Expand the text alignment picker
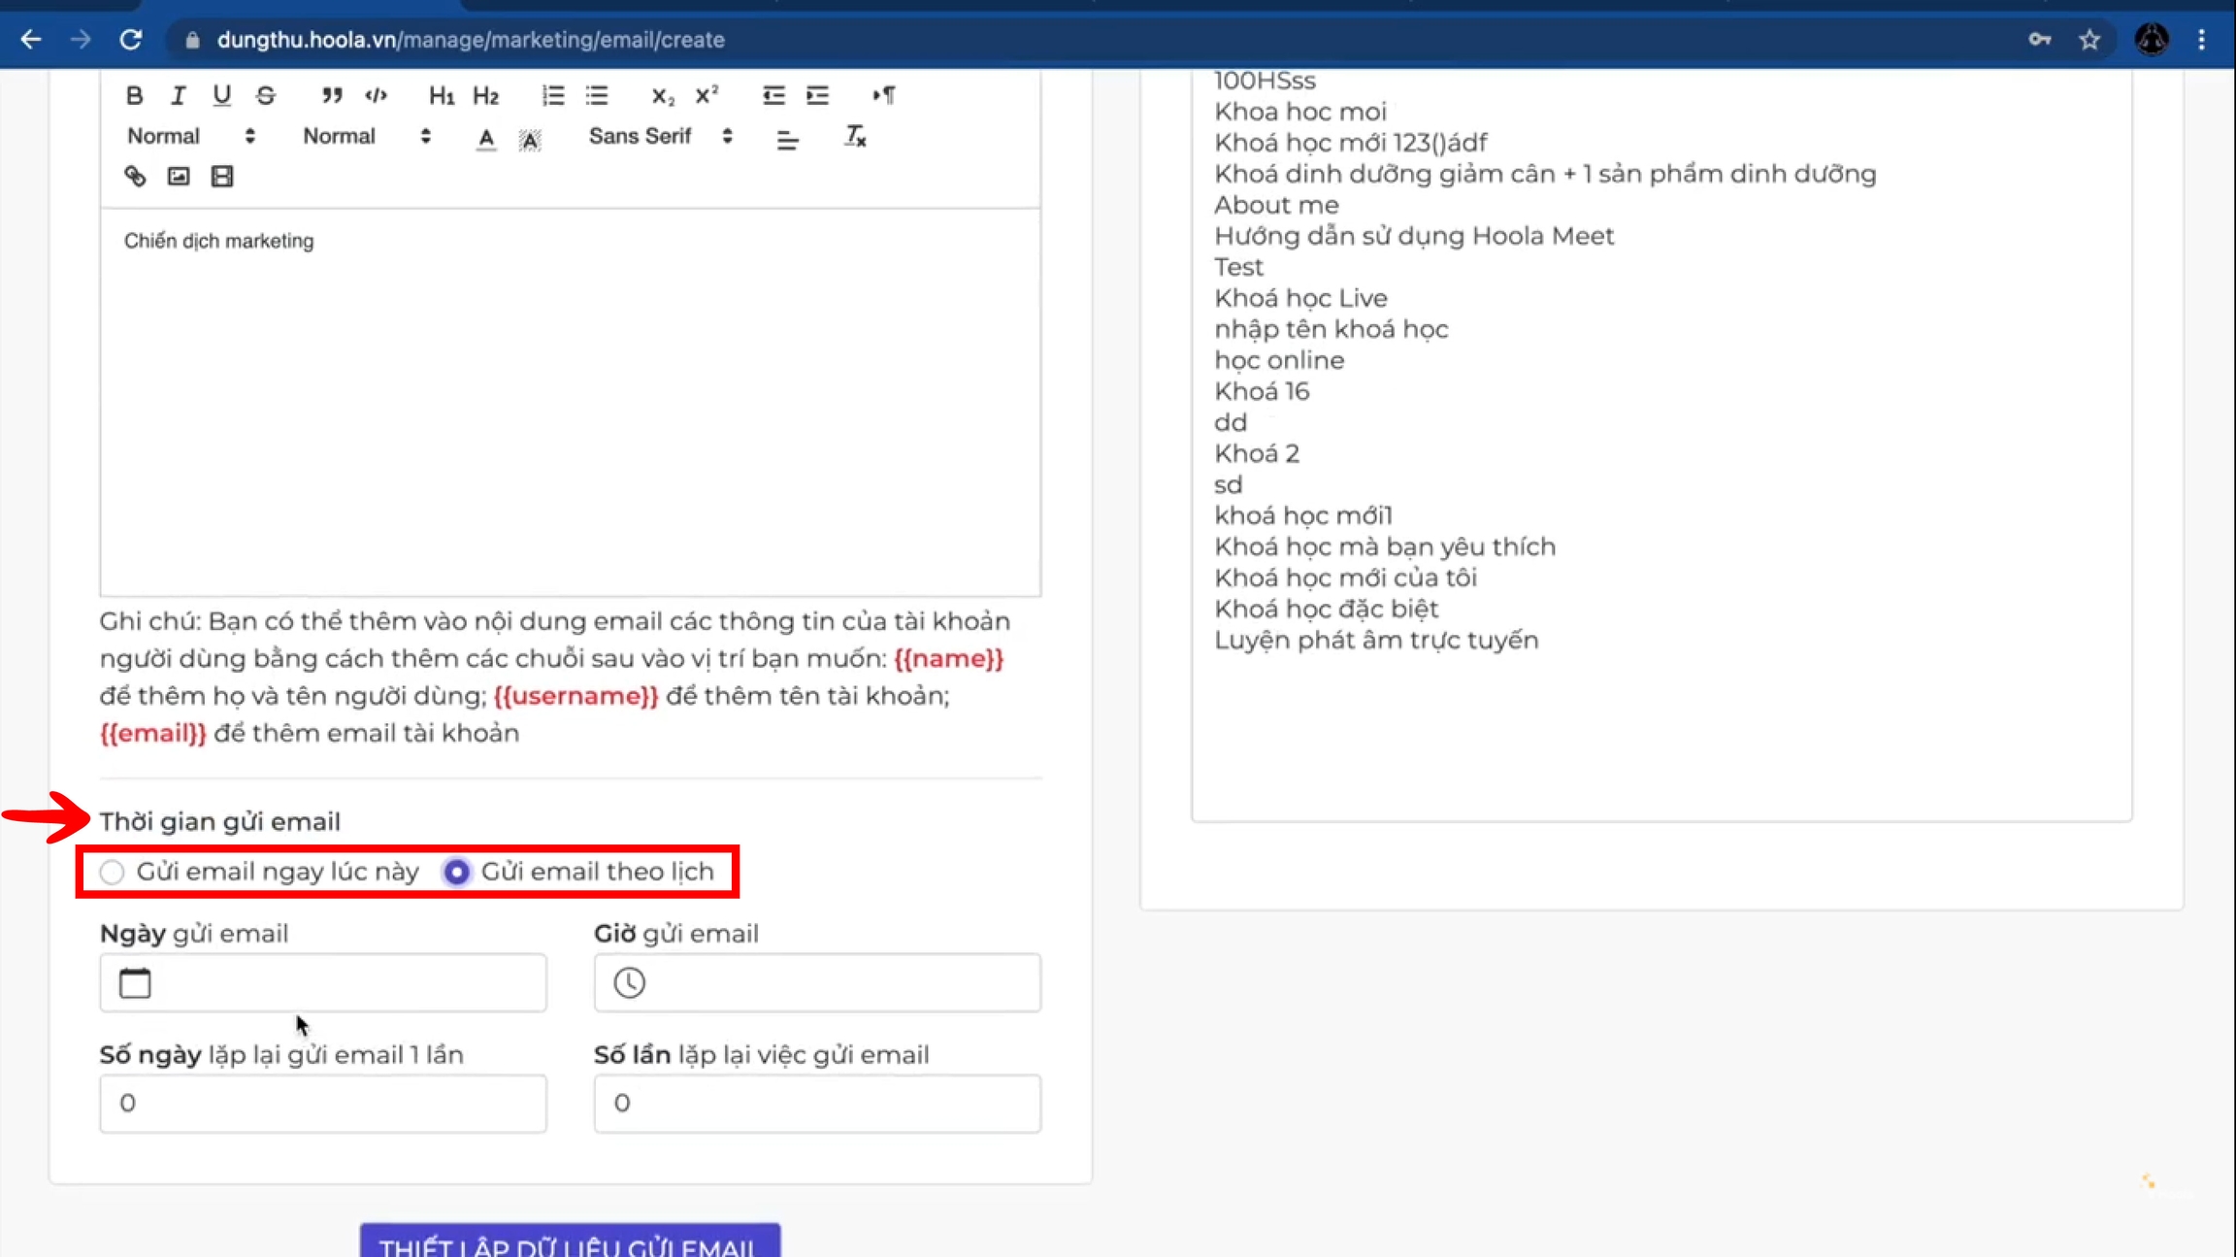2236x1257 pixels. (x=787, y=140)
